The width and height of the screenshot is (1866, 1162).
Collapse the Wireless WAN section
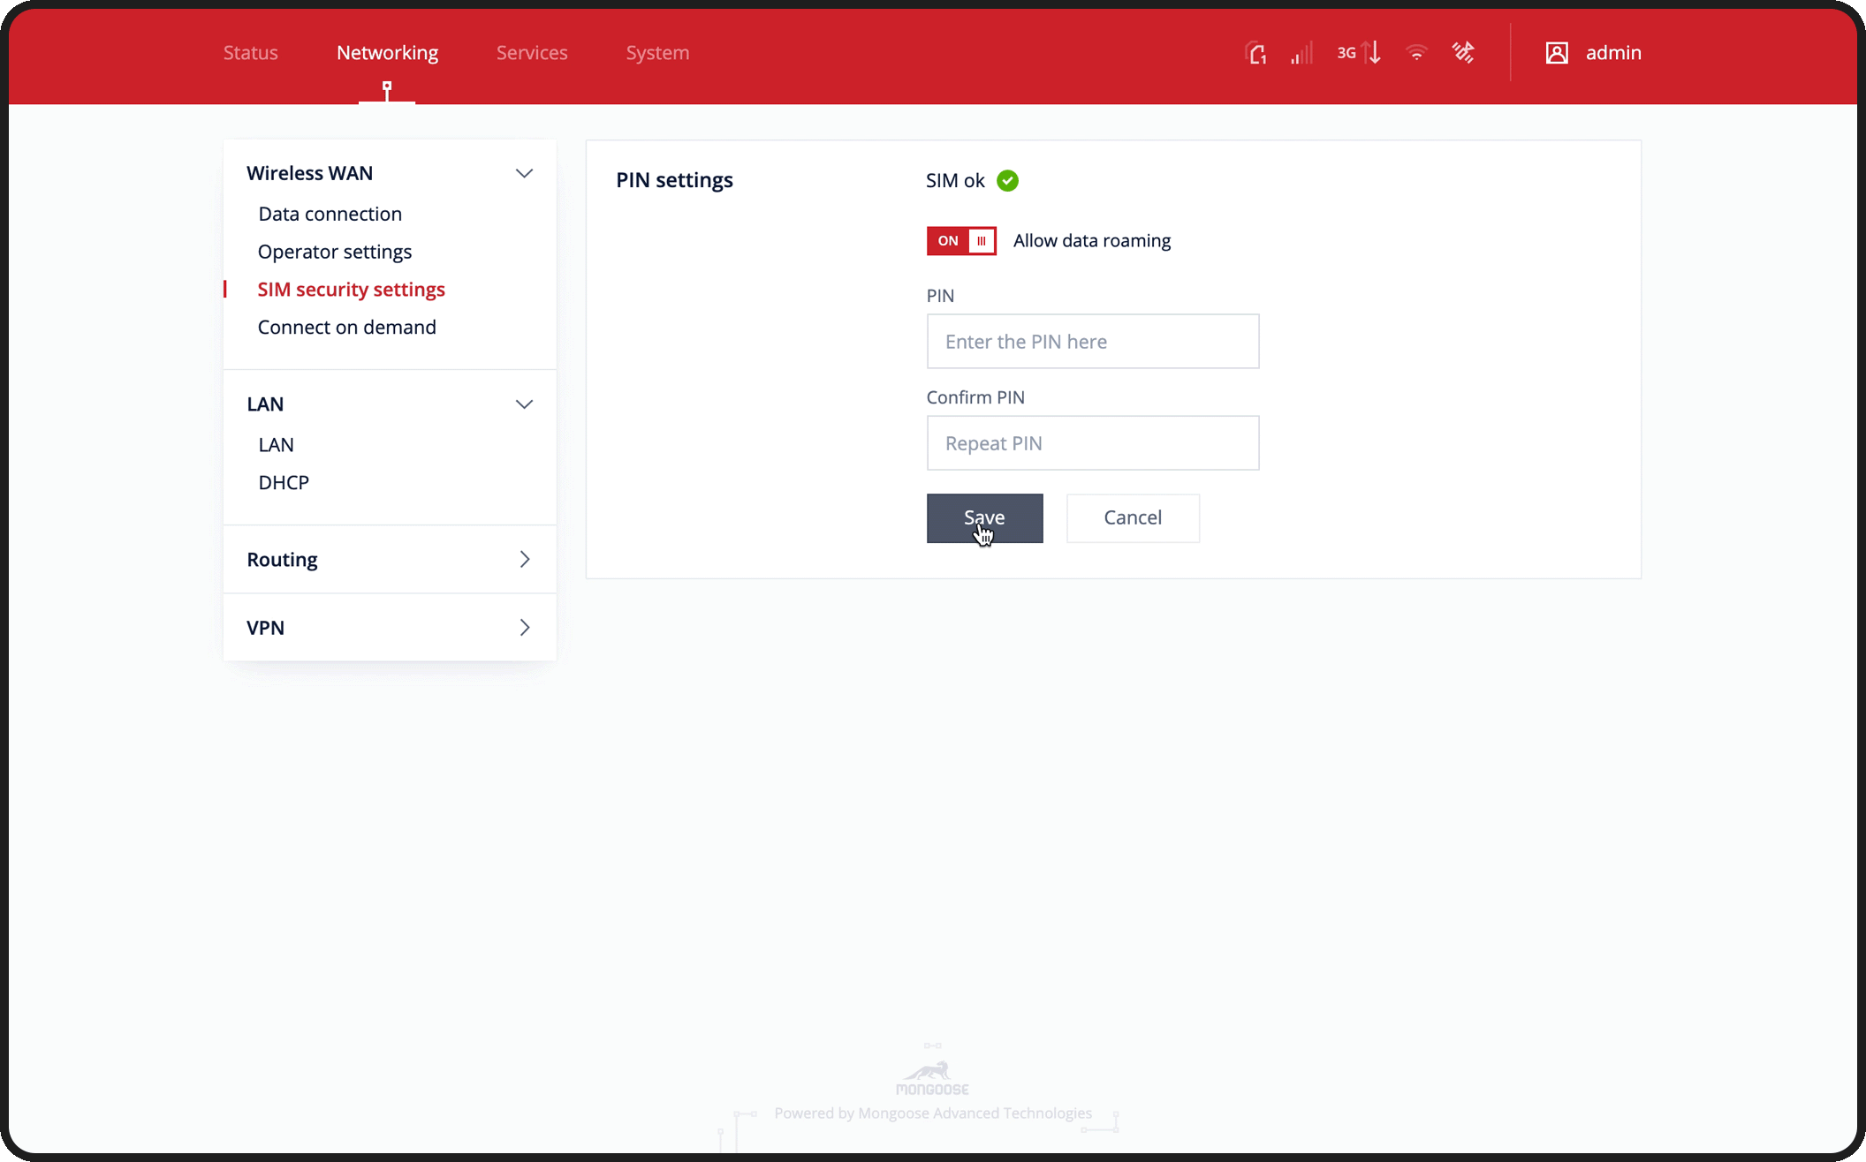pos(524,173)
